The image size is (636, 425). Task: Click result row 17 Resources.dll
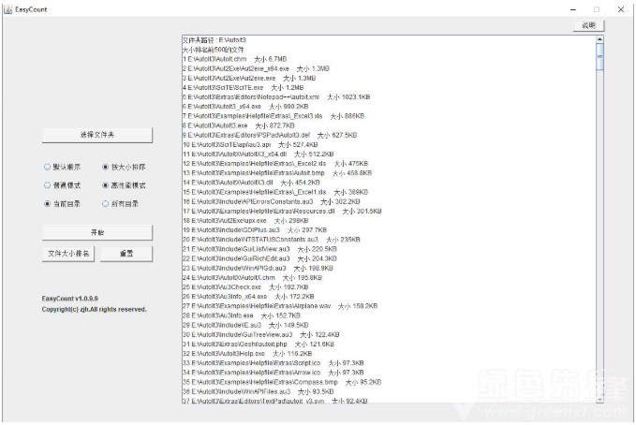282,211
